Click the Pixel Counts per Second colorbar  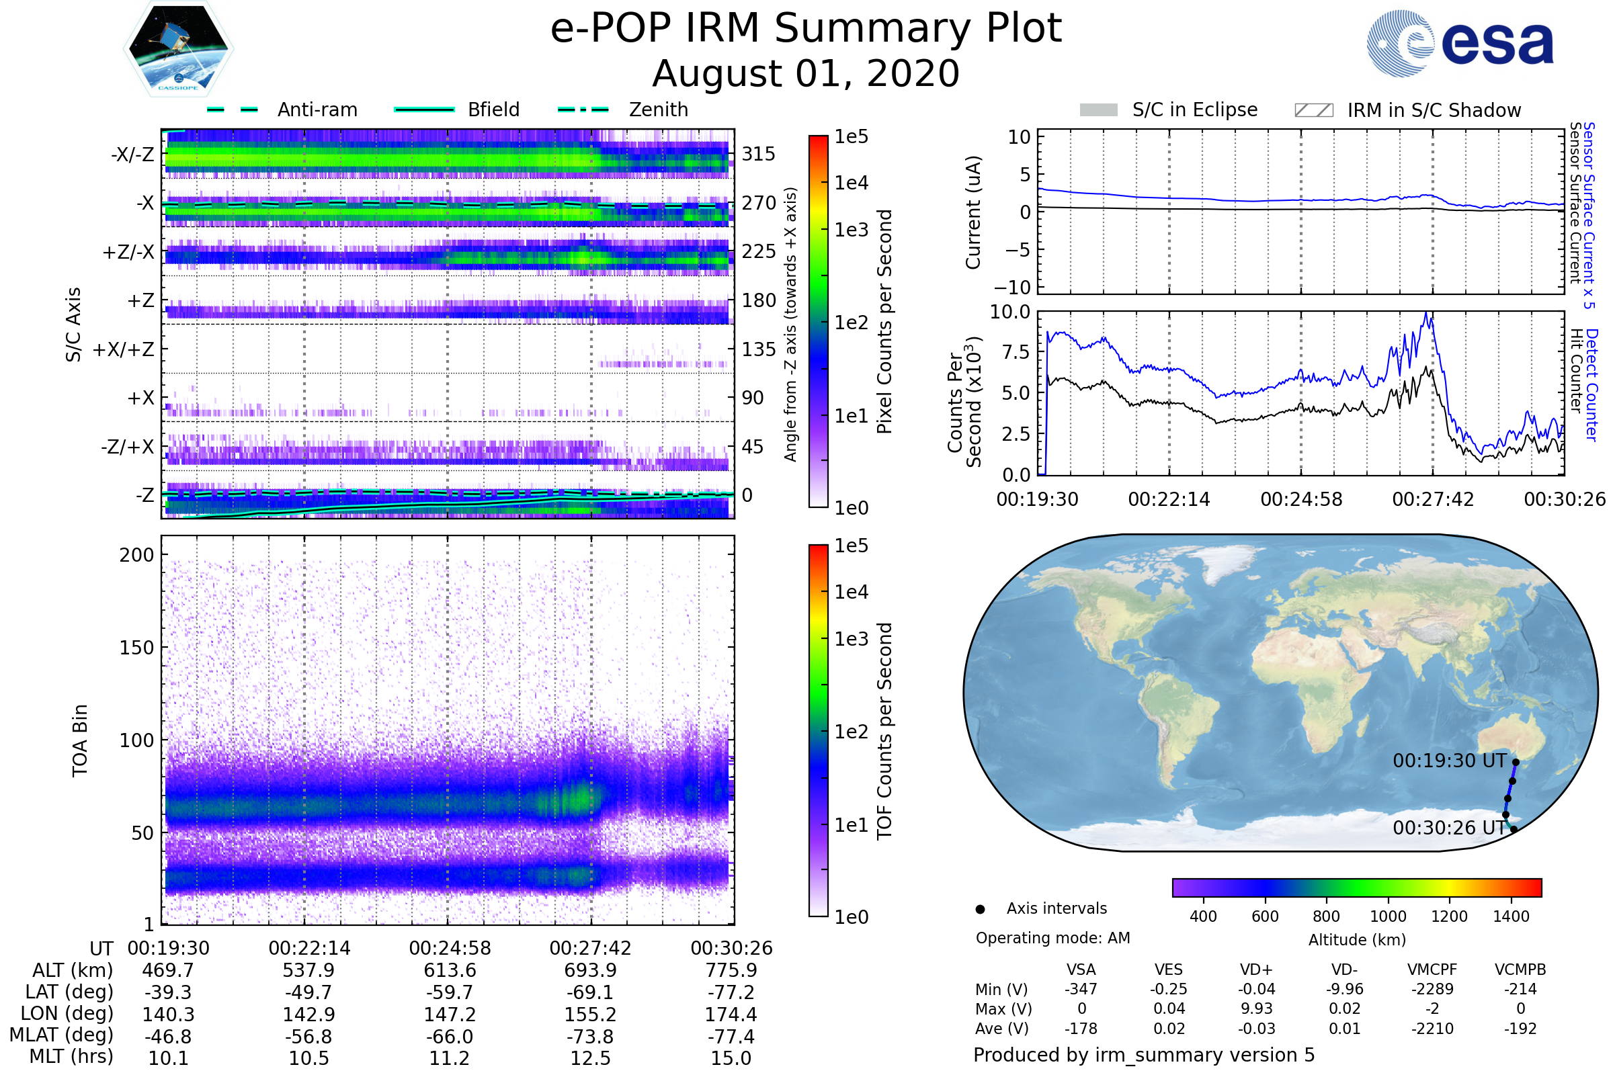coord(818,322)
